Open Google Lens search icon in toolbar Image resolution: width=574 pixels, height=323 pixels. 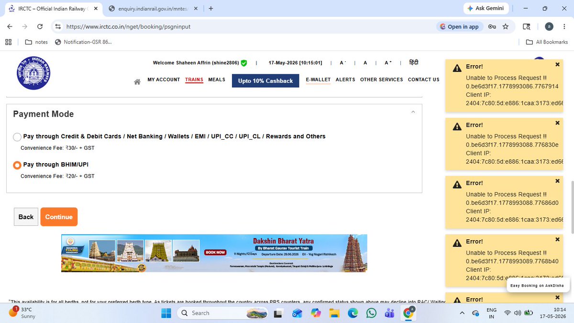(527, 27)
